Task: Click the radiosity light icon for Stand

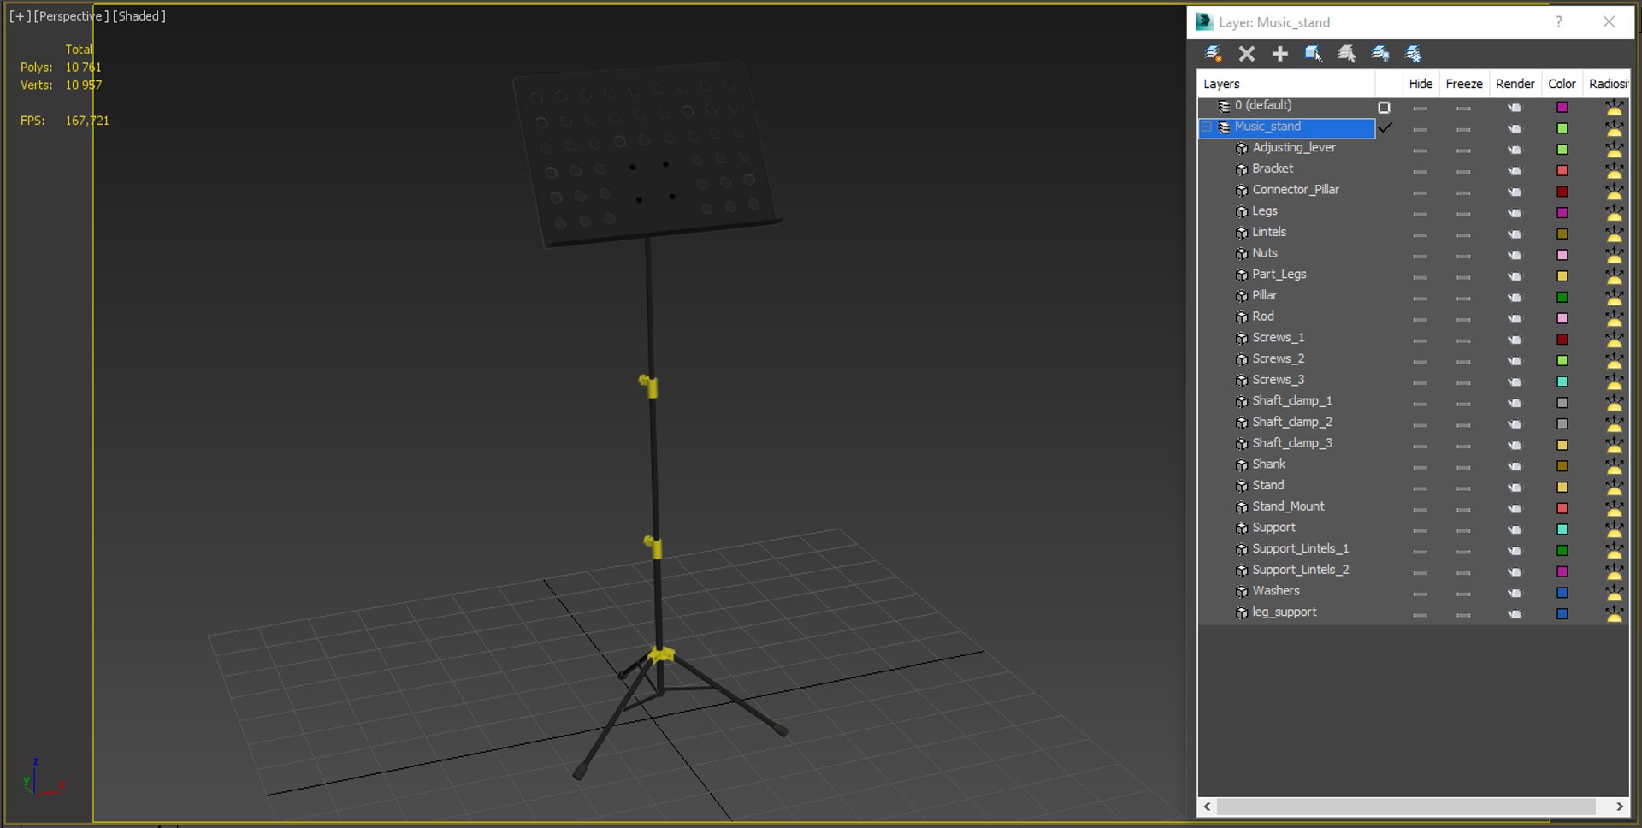Action: pyautogui.click(x=1614, y=487)
